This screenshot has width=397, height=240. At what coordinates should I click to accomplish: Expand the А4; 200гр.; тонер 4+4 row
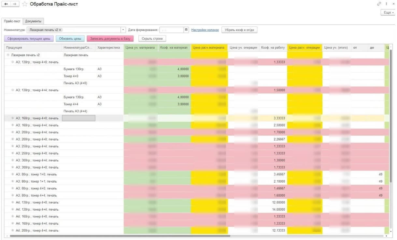pos(13,231)
